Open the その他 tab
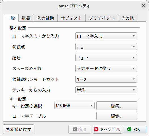The width and height of the screenshot is (149, 136). click(128, 18)
